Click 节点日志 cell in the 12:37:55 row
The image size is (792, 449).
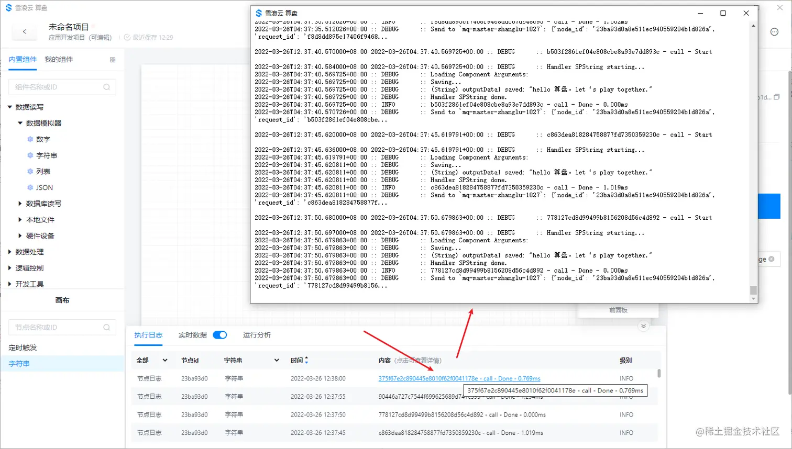(149, 396)
